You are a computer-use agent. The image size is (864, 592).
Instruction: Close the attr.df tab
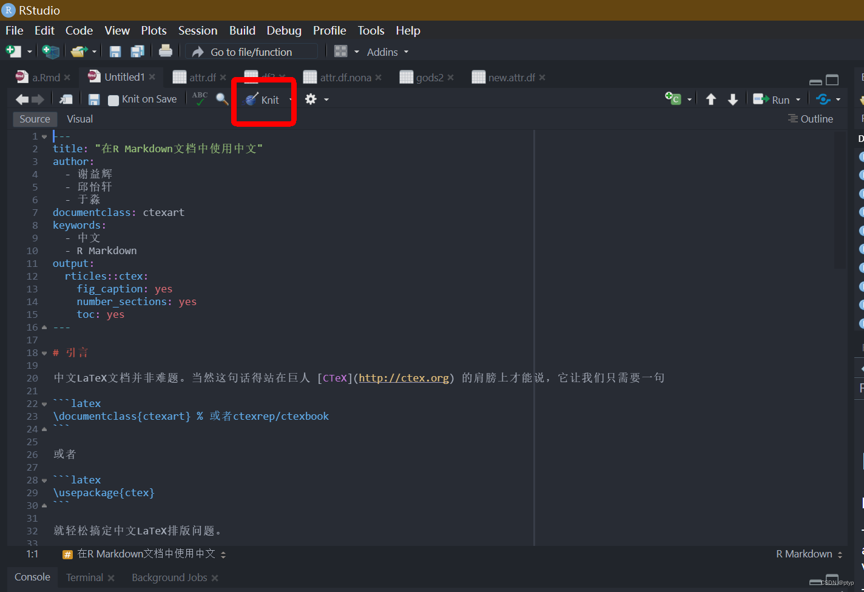[x=223, y=78]
